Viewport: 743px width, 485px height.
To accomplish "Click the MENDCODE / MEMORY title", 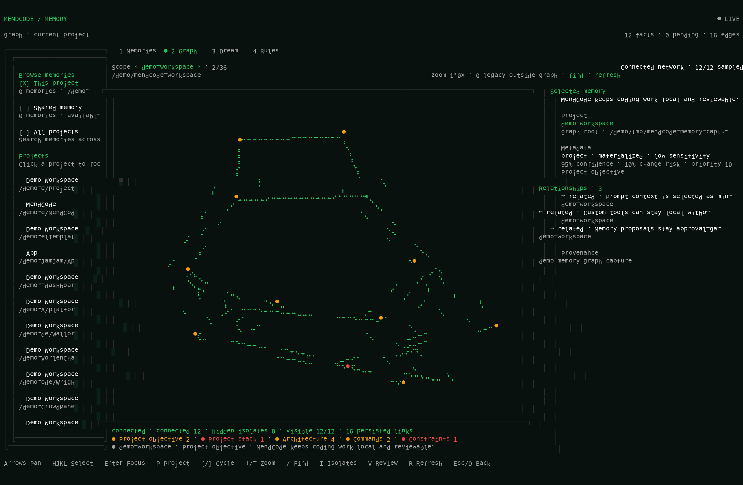I will pos(35,19).
